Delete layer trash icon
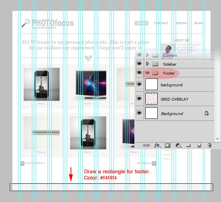Viewport: 221px width, 202px height. click(209, 145)
